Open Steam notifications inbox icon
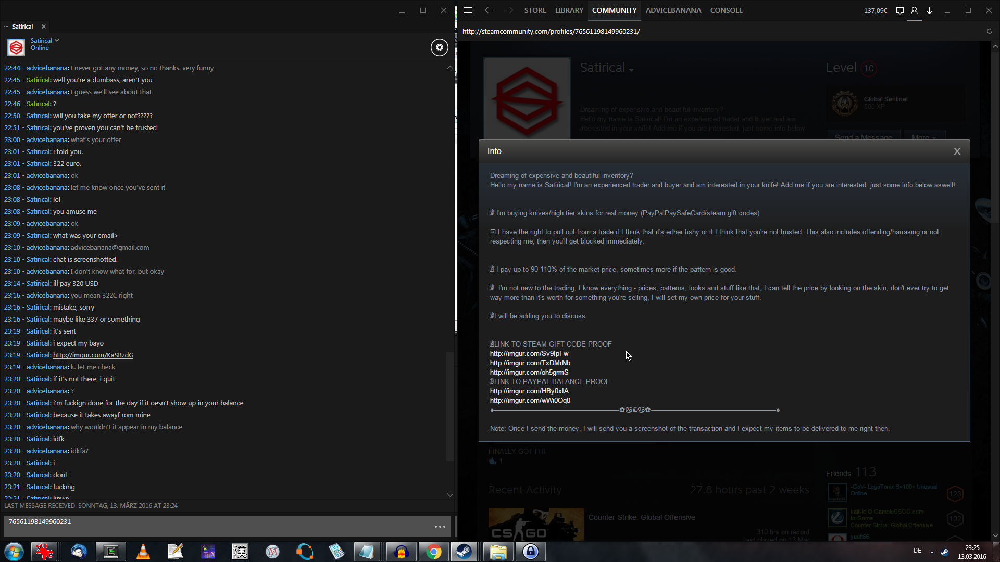The height and width of the screenshot is (562, 1000). [899, 10]
